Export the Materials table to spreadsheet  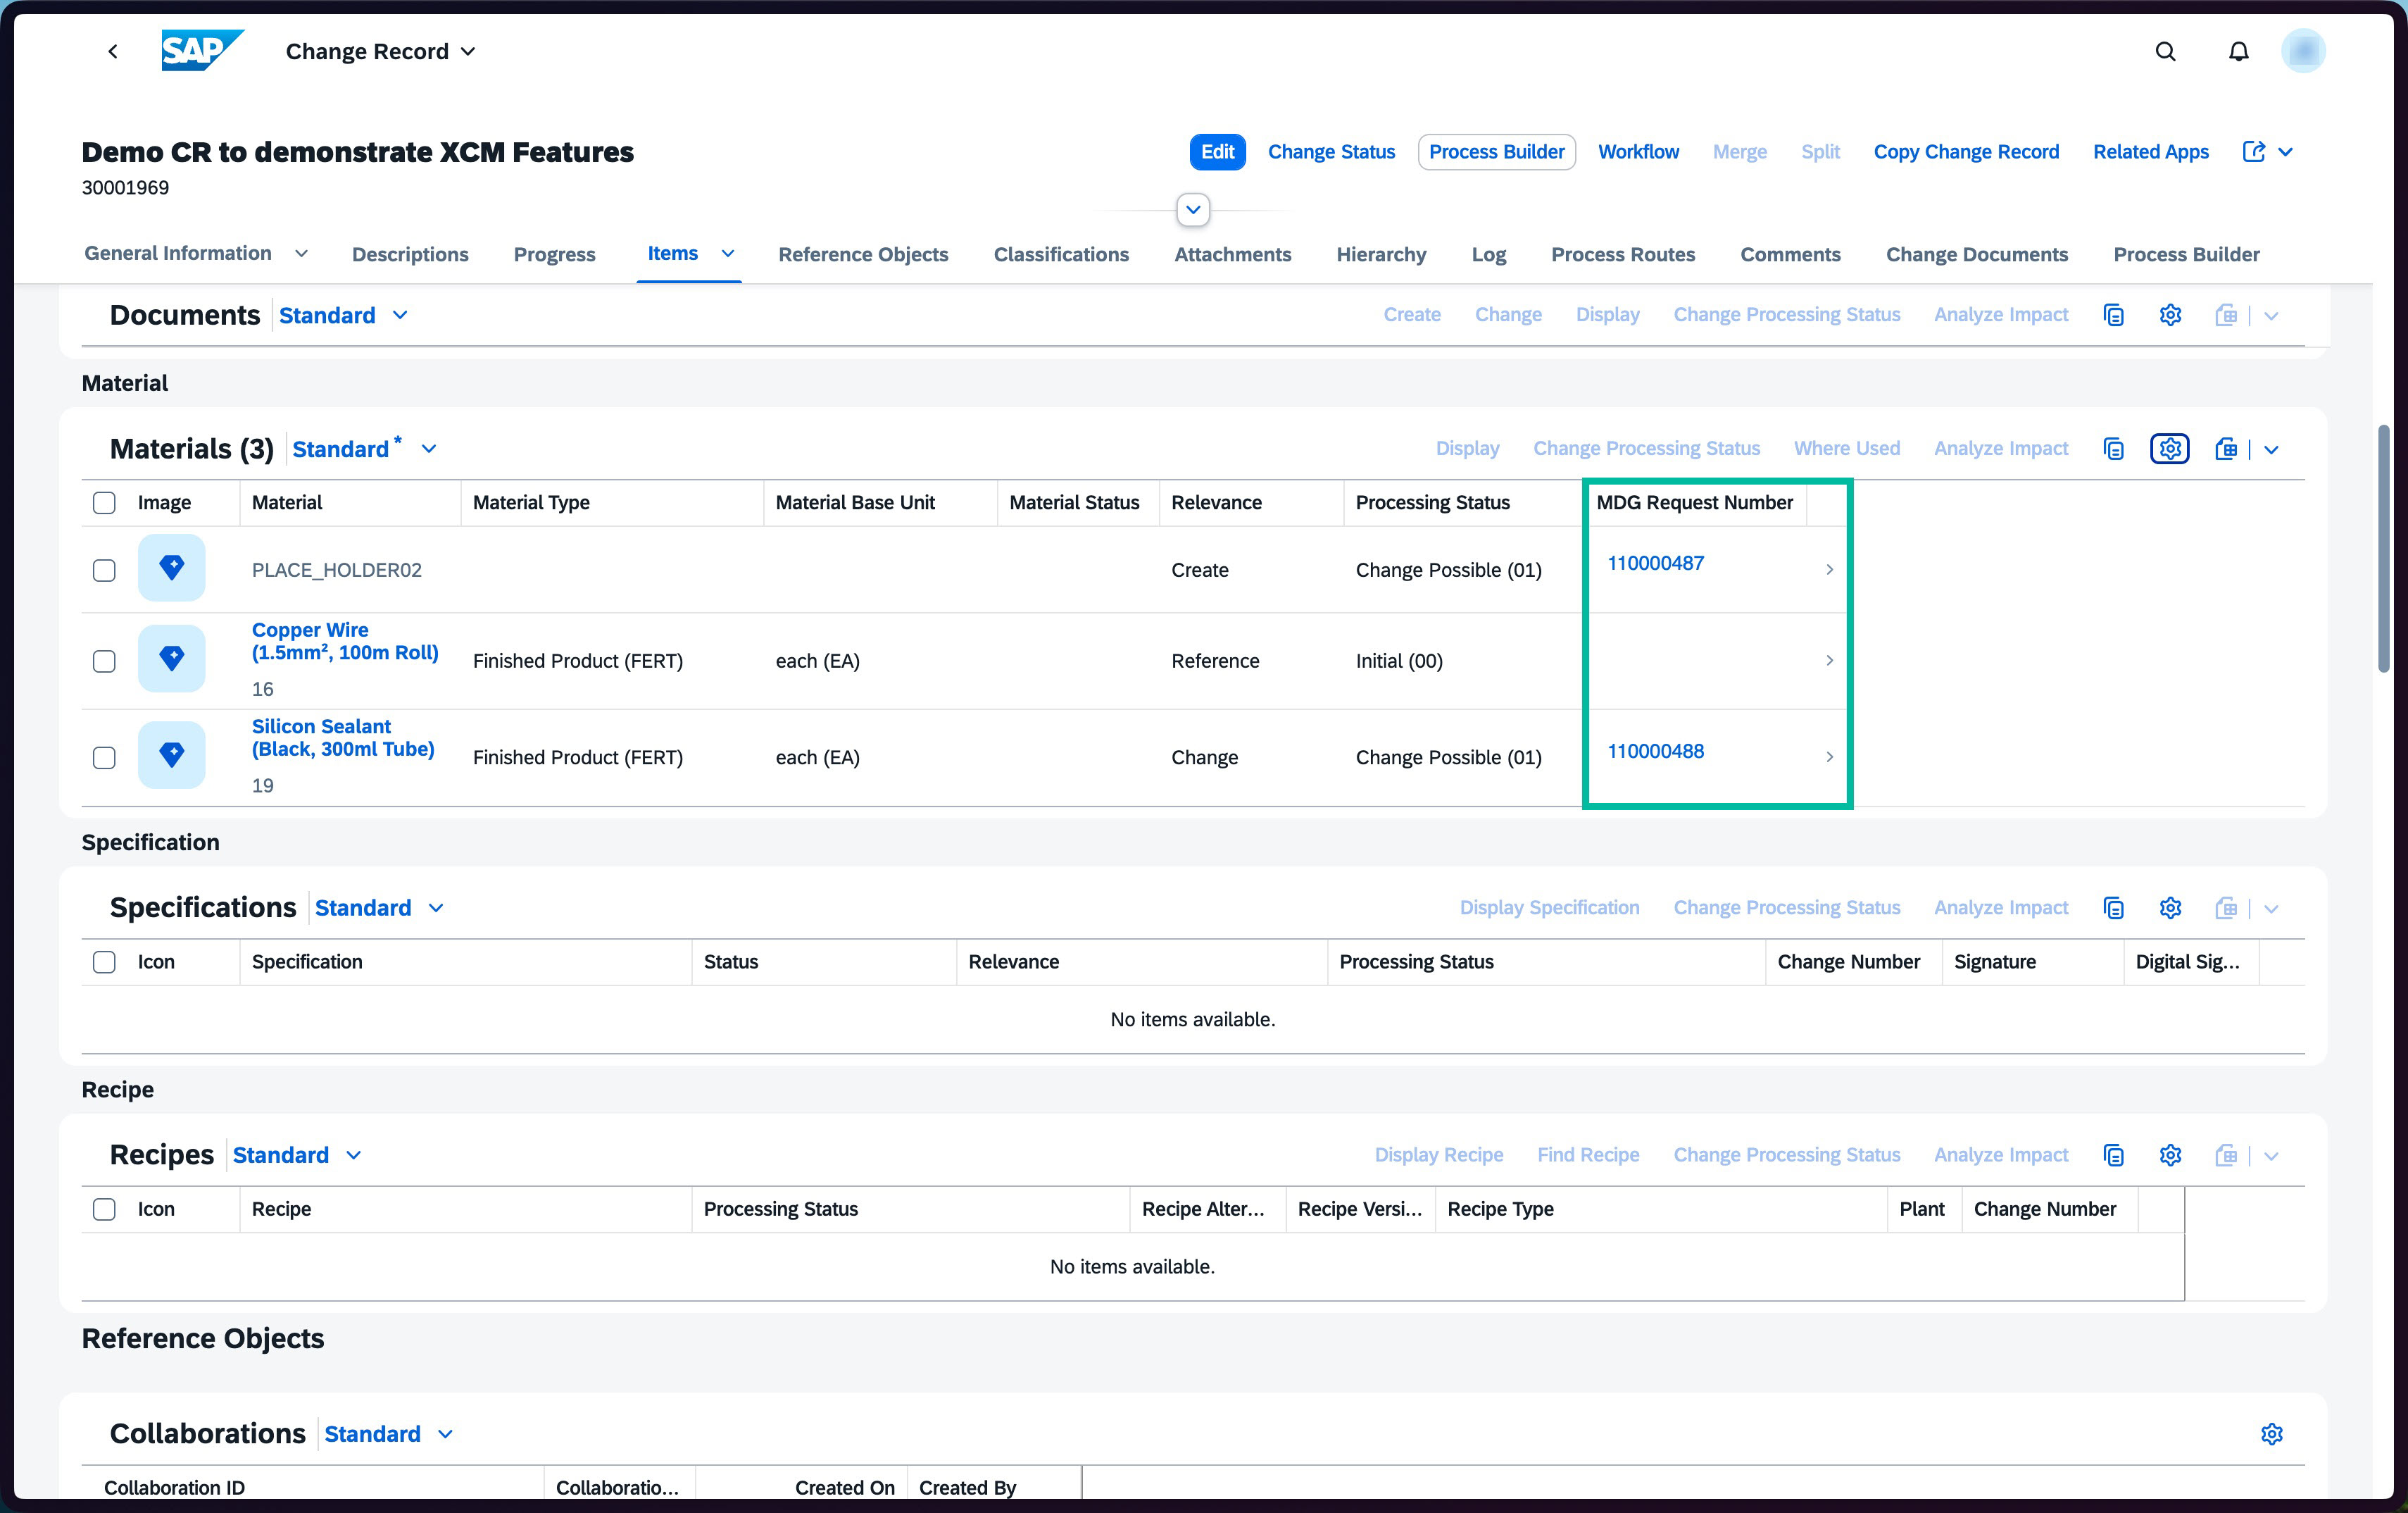pyautogui.click(x=2225, y=448)
